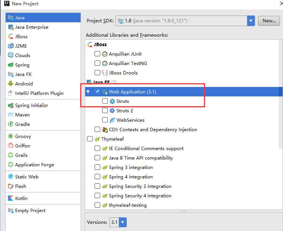
Task: Tick the JBoss Drools checkbox
Action: [x=97, y=73]
